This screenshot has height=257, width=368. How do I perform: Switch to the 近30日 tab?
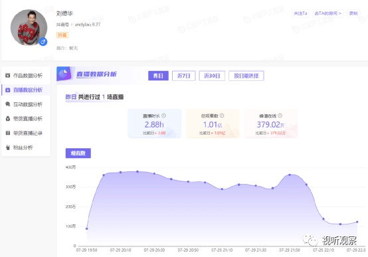click(x=212, y=76)
